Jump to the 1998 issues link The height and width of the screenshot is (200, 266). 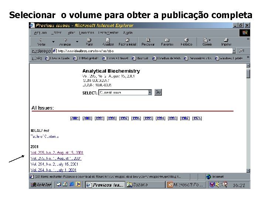point(112,118)
